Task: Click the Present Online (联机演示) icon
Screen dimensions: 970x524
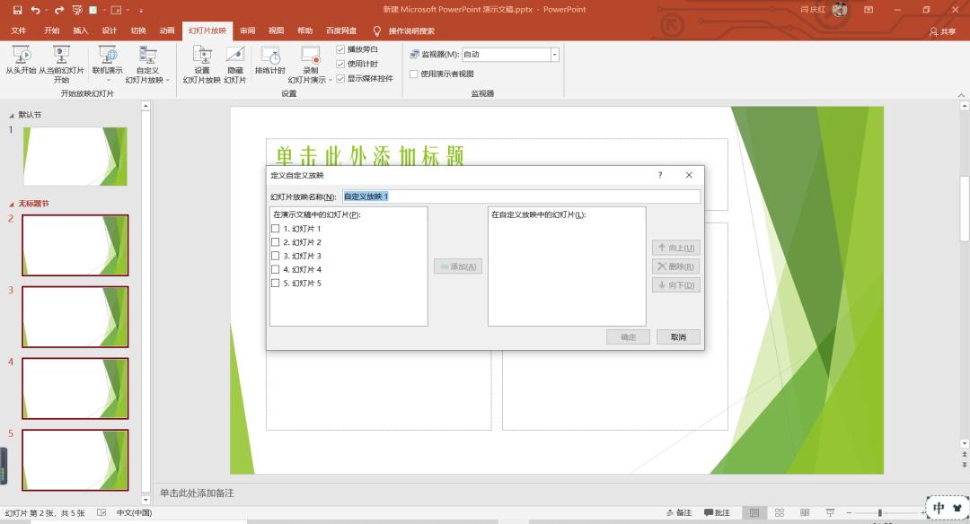Action: click(107, 56)
